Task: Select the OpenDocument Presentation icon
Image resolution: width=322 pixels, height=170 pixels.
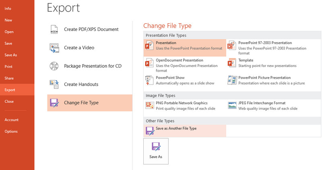Action: click(149, 63)
